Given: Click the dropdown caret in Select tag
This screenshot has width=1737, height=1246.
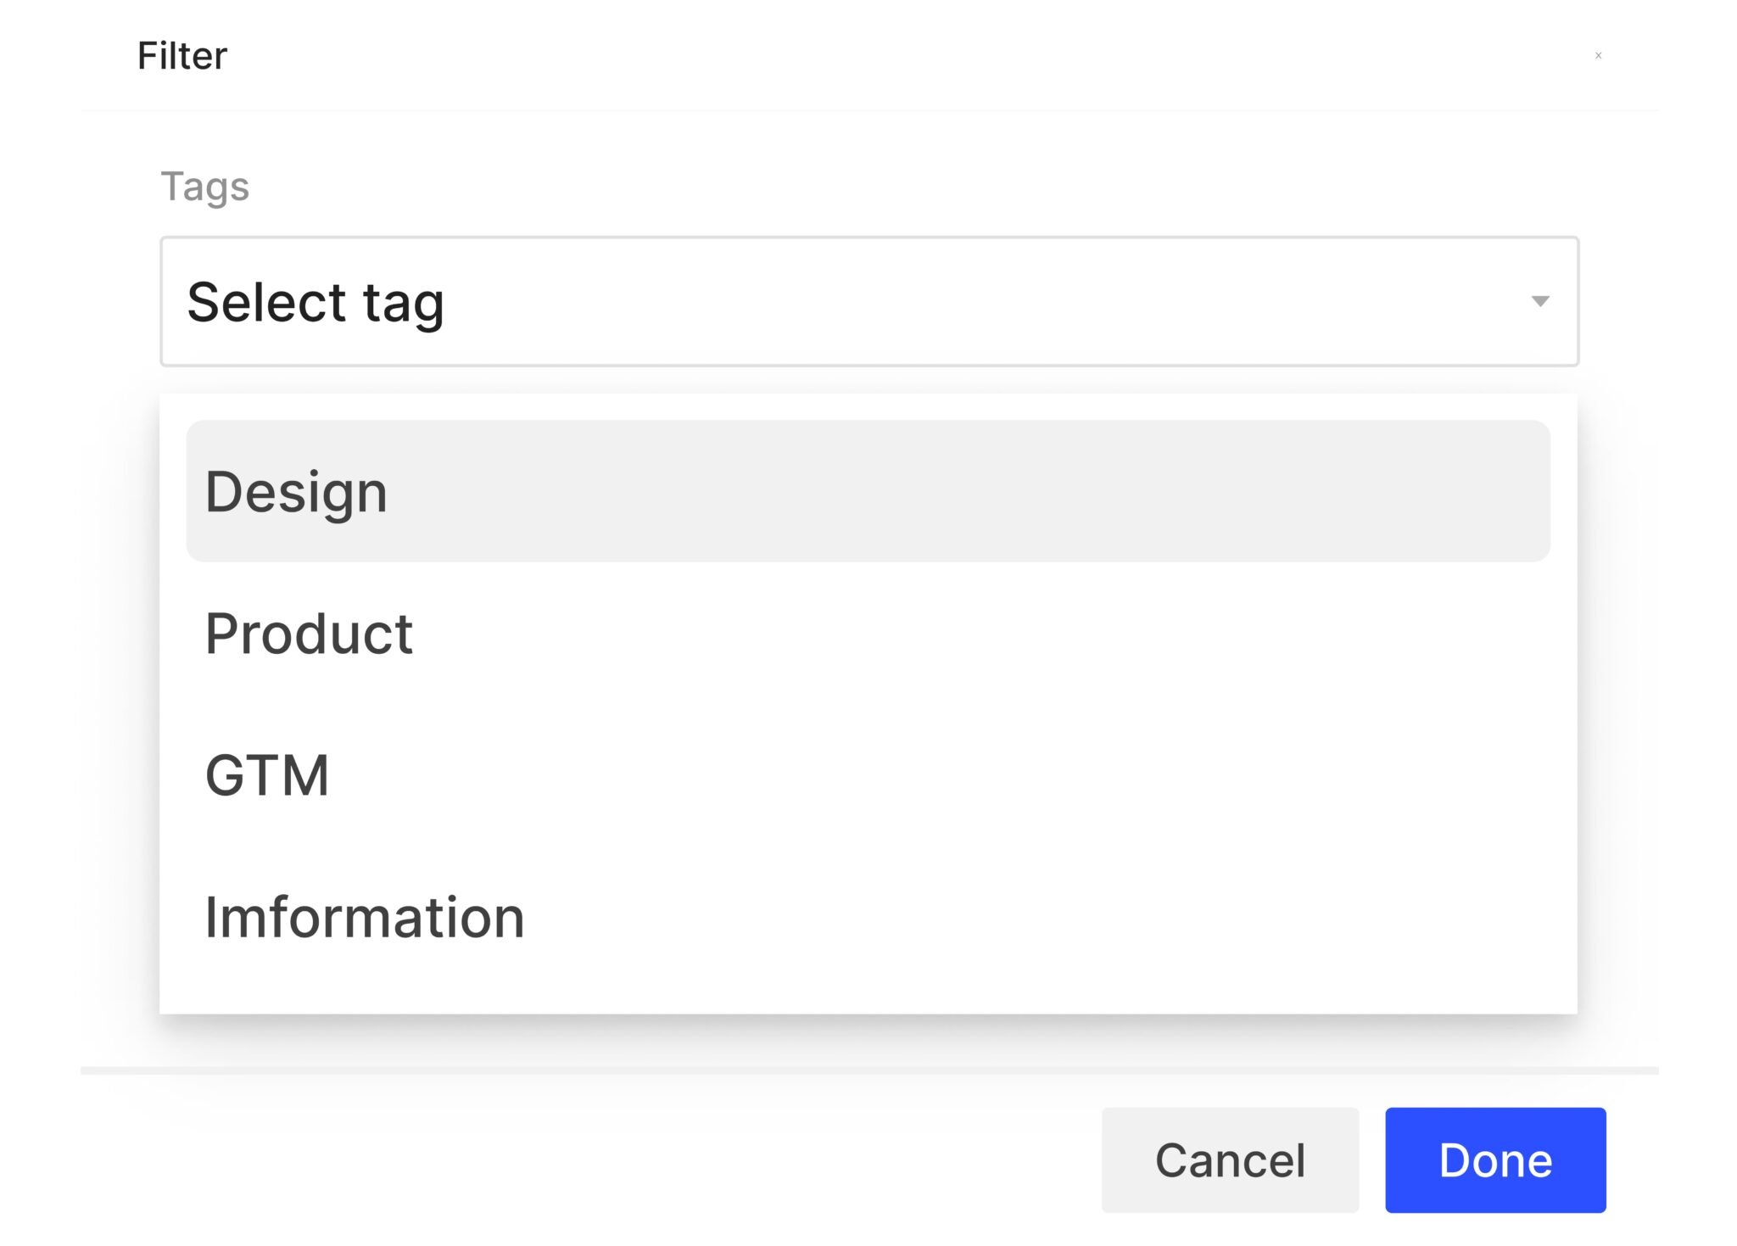Looking at the screenshot, I should pos(1540,301).
